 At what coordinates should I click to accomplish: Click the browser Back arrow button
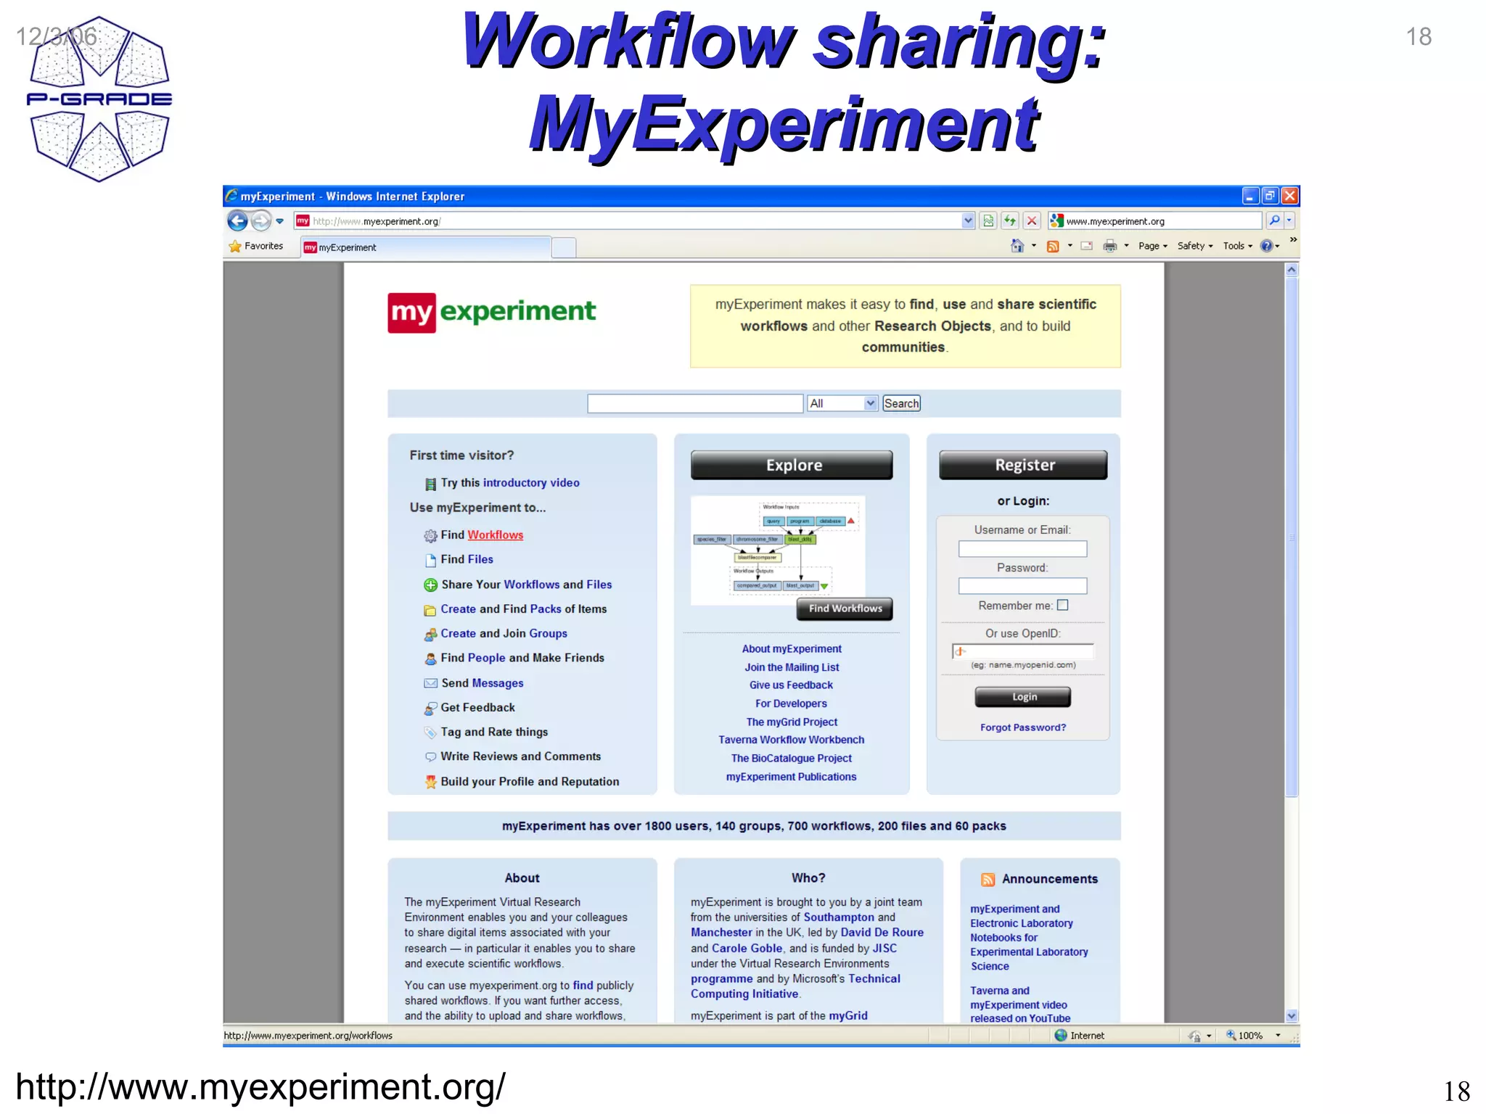coord(237,220)
